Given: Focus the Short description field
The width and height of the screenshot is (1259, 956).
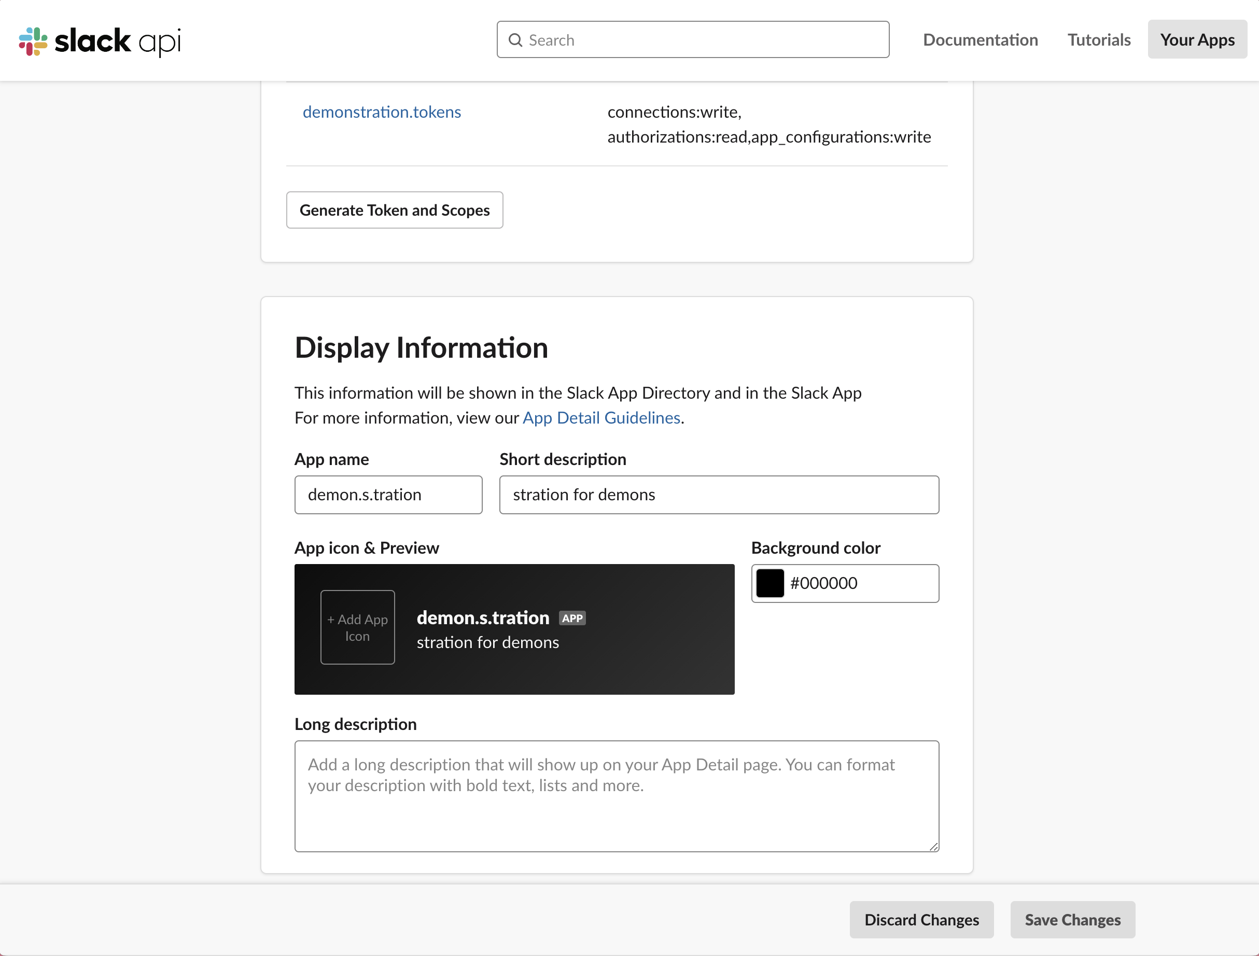Looking at the screenshot, I should point(719,495).
